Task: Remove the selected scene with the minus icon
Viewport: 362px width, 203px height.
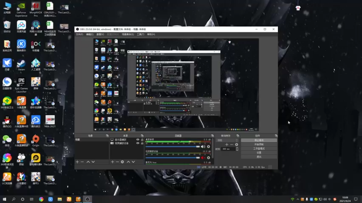Action: [x=82, y=162]
